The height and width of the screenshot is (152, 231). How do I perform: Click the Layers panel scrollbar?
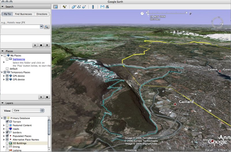49,127
